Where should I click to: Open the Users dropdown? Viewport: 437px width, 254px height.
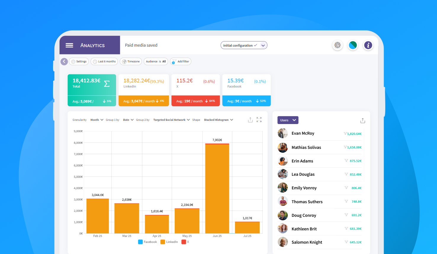[288, 120]
